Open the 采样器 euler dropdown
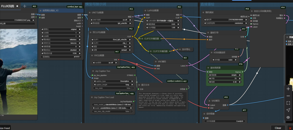Screen dimensions: 293x130 click(225, 60)
